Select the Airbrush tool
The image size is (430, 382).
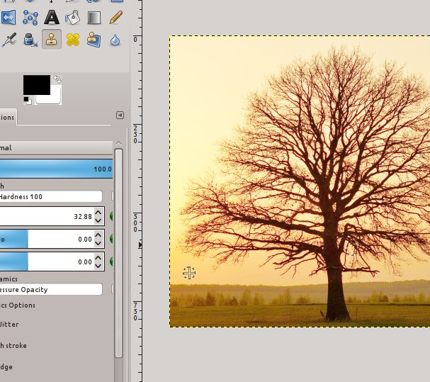coord(9,40)
